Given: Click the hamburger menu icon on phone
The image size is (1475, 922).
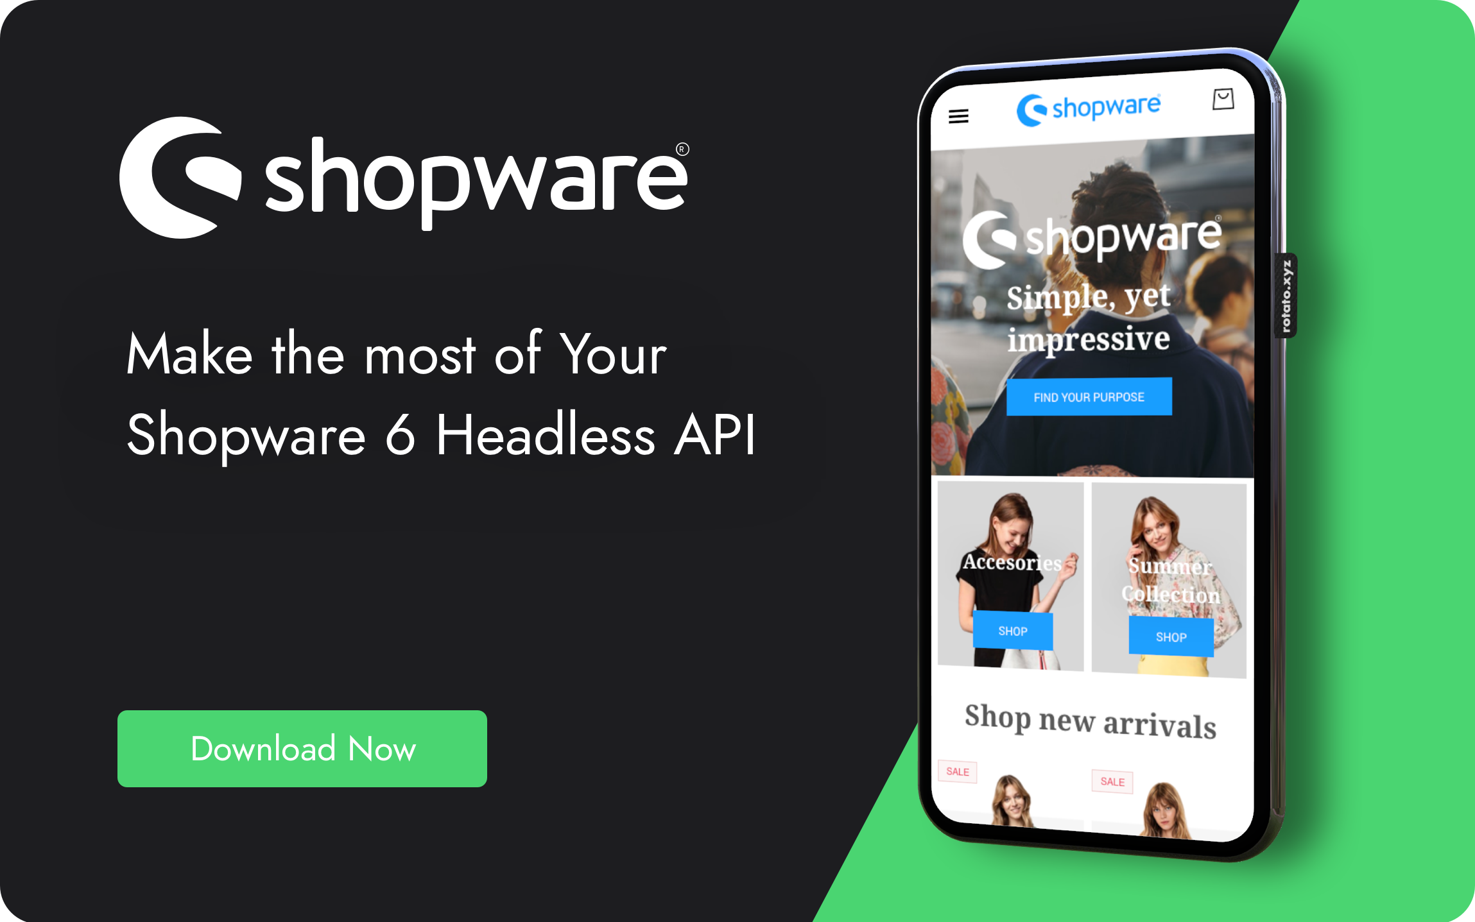Looking at the screenshot, I should click(x=958, y=115).
